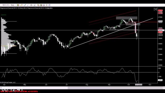
Task: Toggle the Chart Trader icon
Action: click(x=38, y=5)
